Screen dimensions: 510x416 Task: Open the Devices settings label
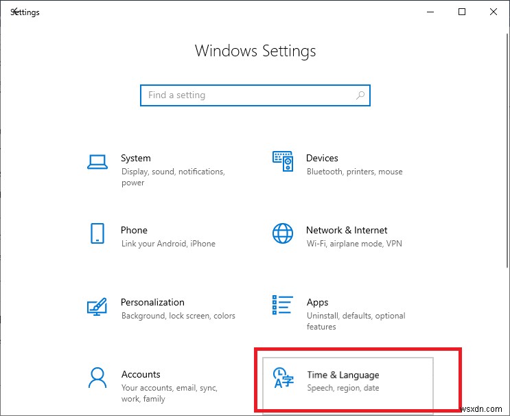(322, 158)
